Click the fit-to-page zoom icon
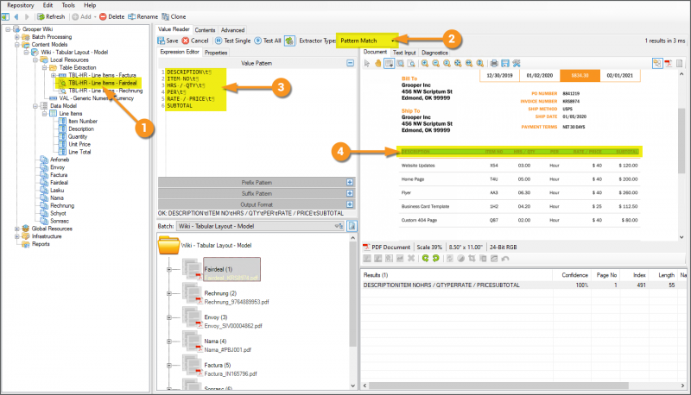691x395 pixels. (x=458, y=63)
